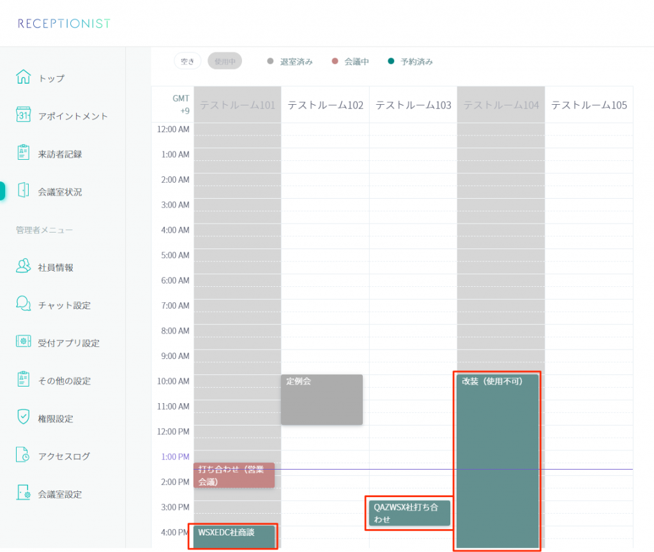The image size is (654, 552).
Task: Click the 退室済み legend text
Action: [296, 62]
